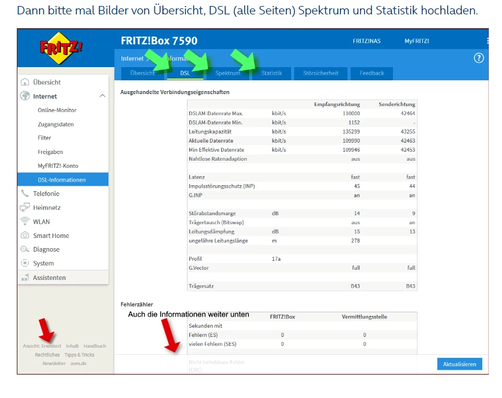Open the Inhalt footer link
502x398 pixels.
(72, 346)
